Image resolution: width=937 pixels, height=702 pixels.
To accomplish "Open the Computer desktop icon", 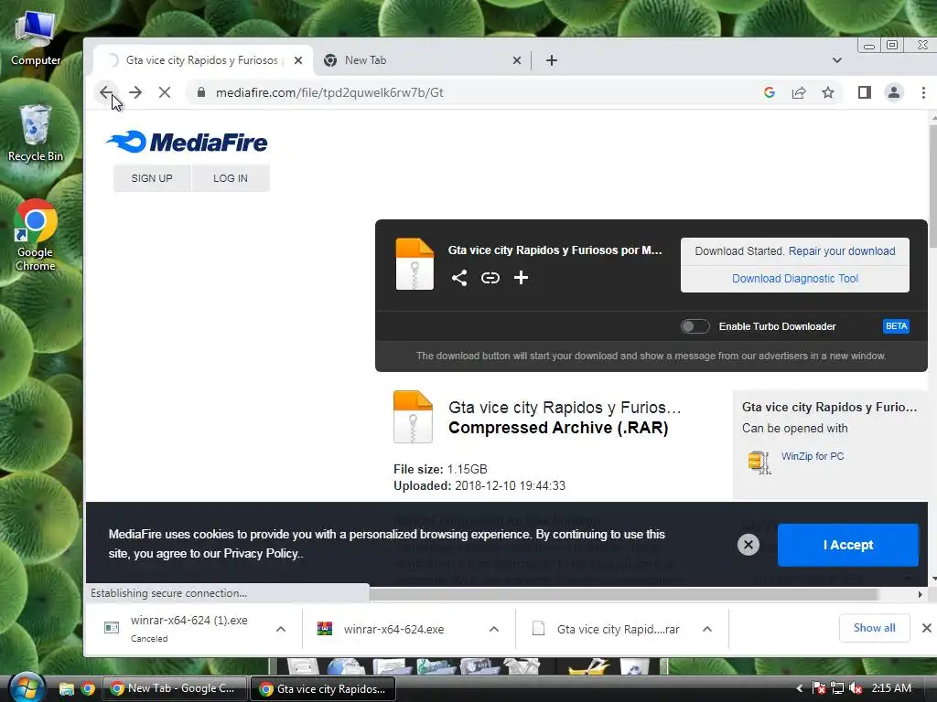I will [x=36, y=39].
